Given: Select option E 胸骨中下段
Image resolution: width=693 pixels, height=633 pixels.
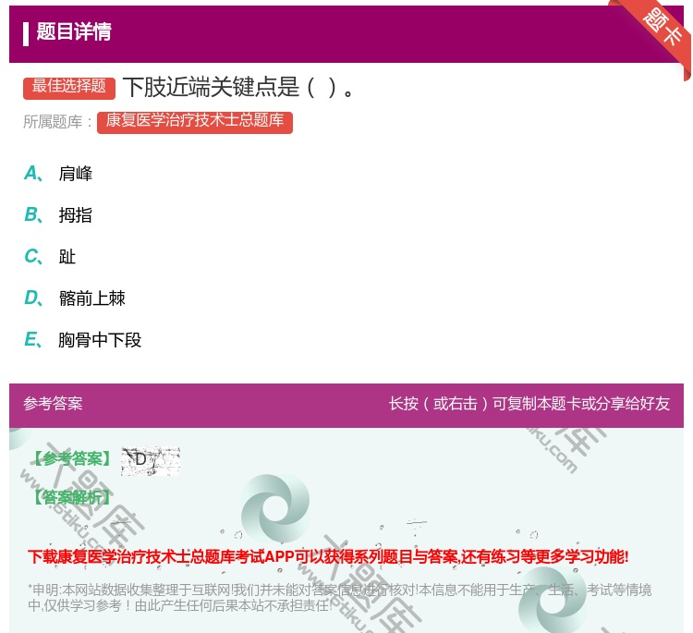Looking at the screenshot, I should pyautogui.click(x=82, y=340).
